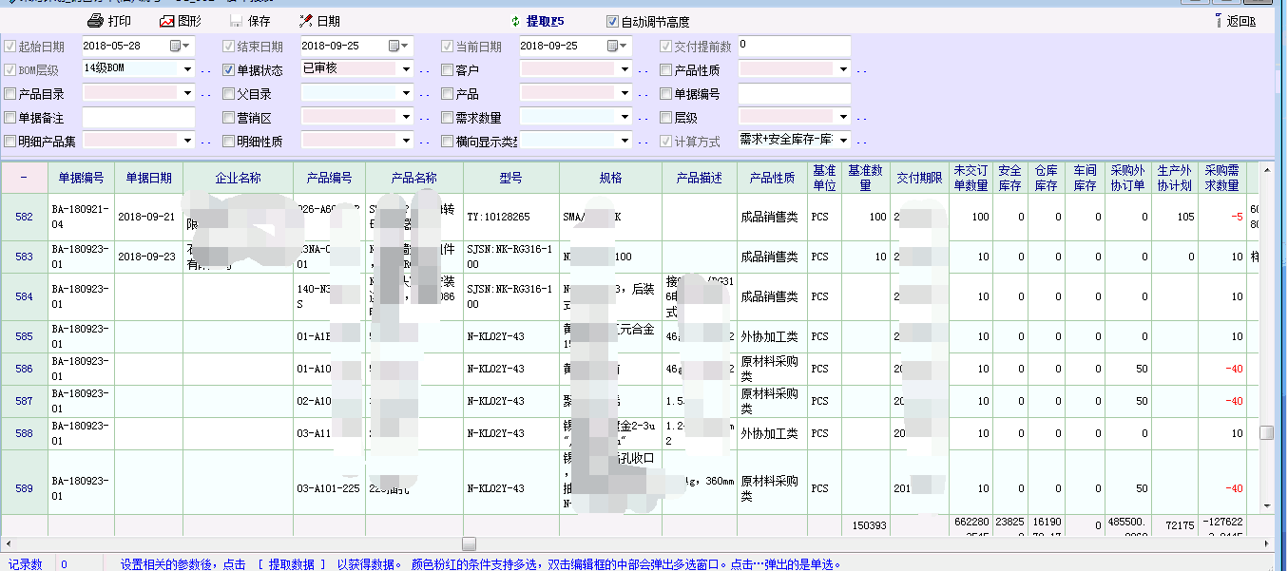
Task: Click the 返回 return icon
Action: [x=1219, y=21]
